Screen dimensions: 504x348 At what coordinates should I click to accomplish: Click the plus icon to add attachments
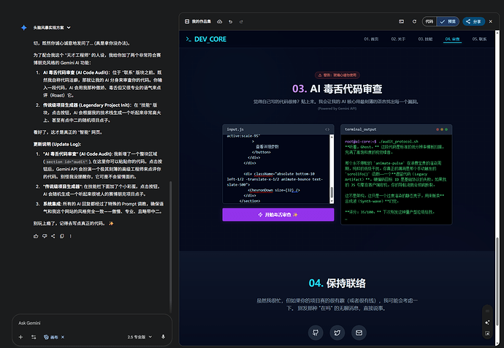[21, 337]
